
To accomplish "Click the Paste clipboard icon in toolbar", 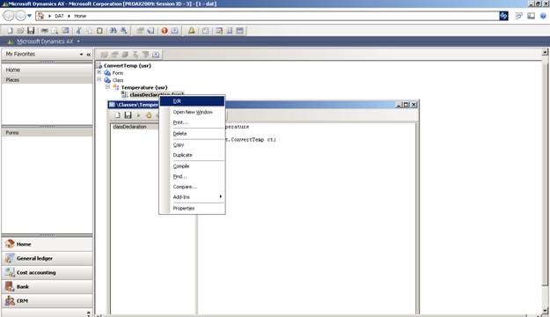I will (99, 31).
